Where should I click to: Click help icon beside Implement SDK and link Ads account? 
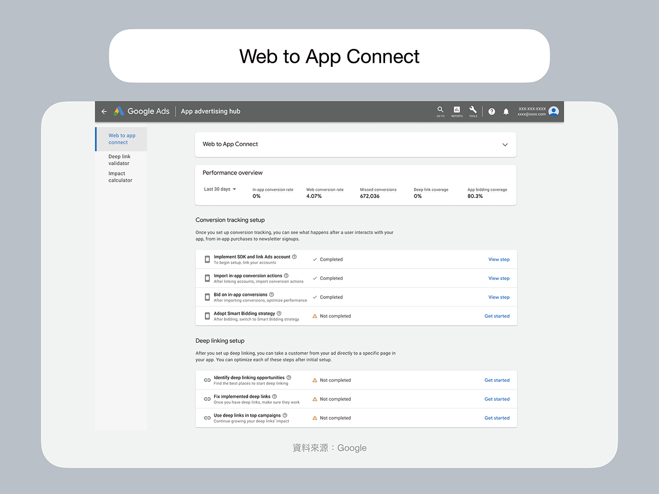click(294, 257)
